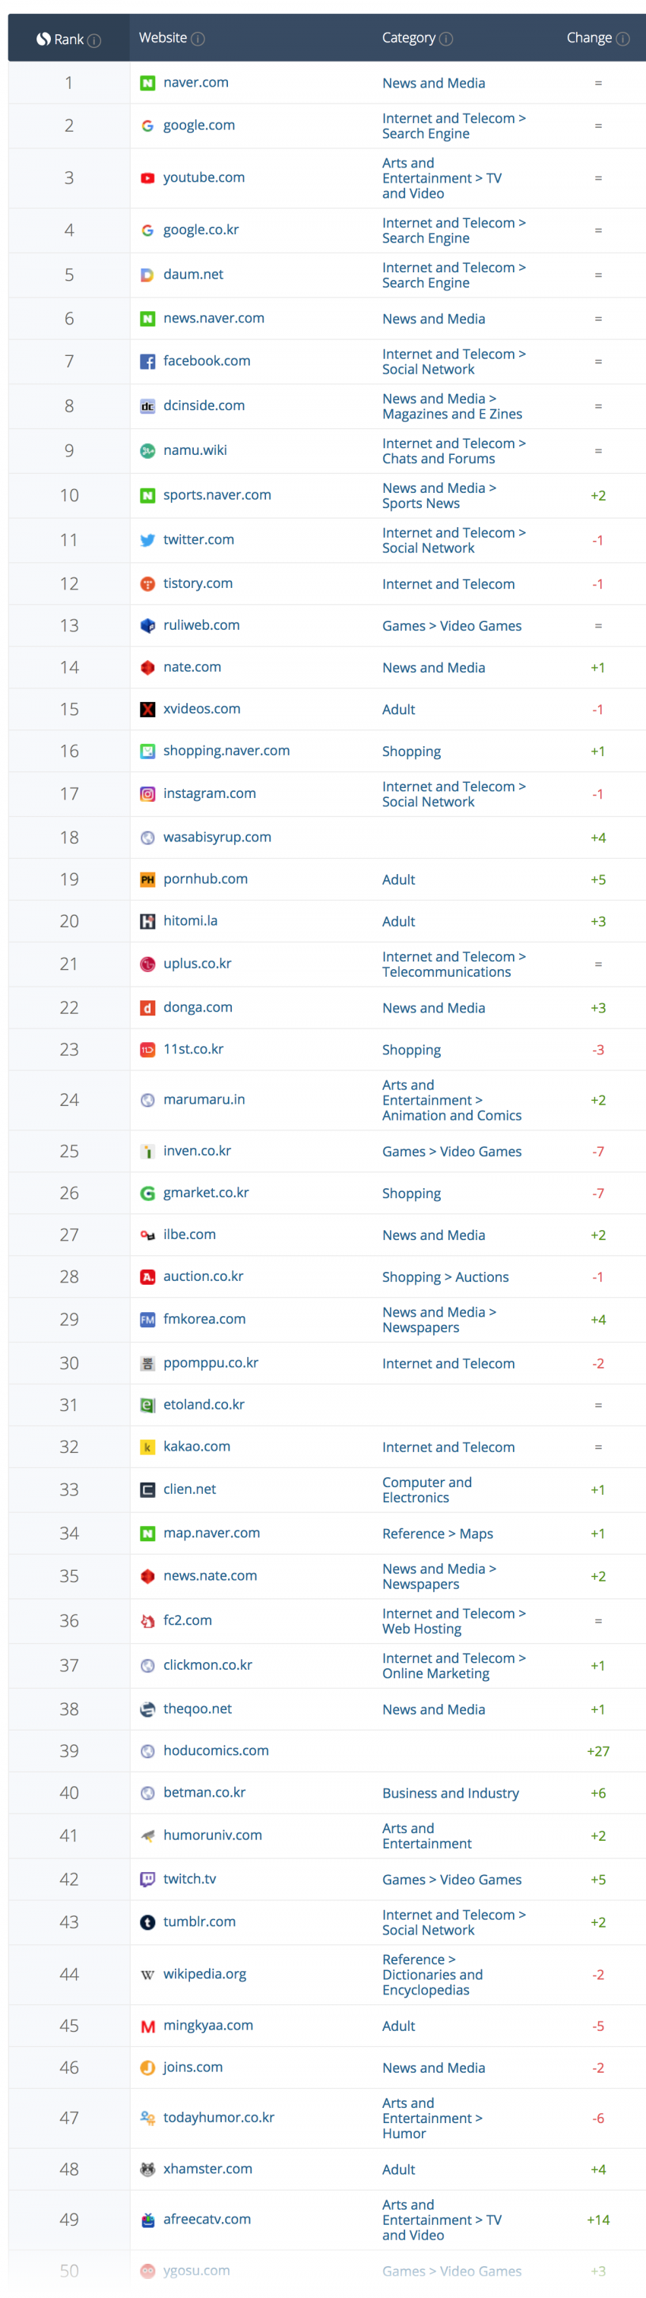This screenshot has height=2298, width=646.
Task: Sort the table by Rank column header
Action: (x=68, y=40)
